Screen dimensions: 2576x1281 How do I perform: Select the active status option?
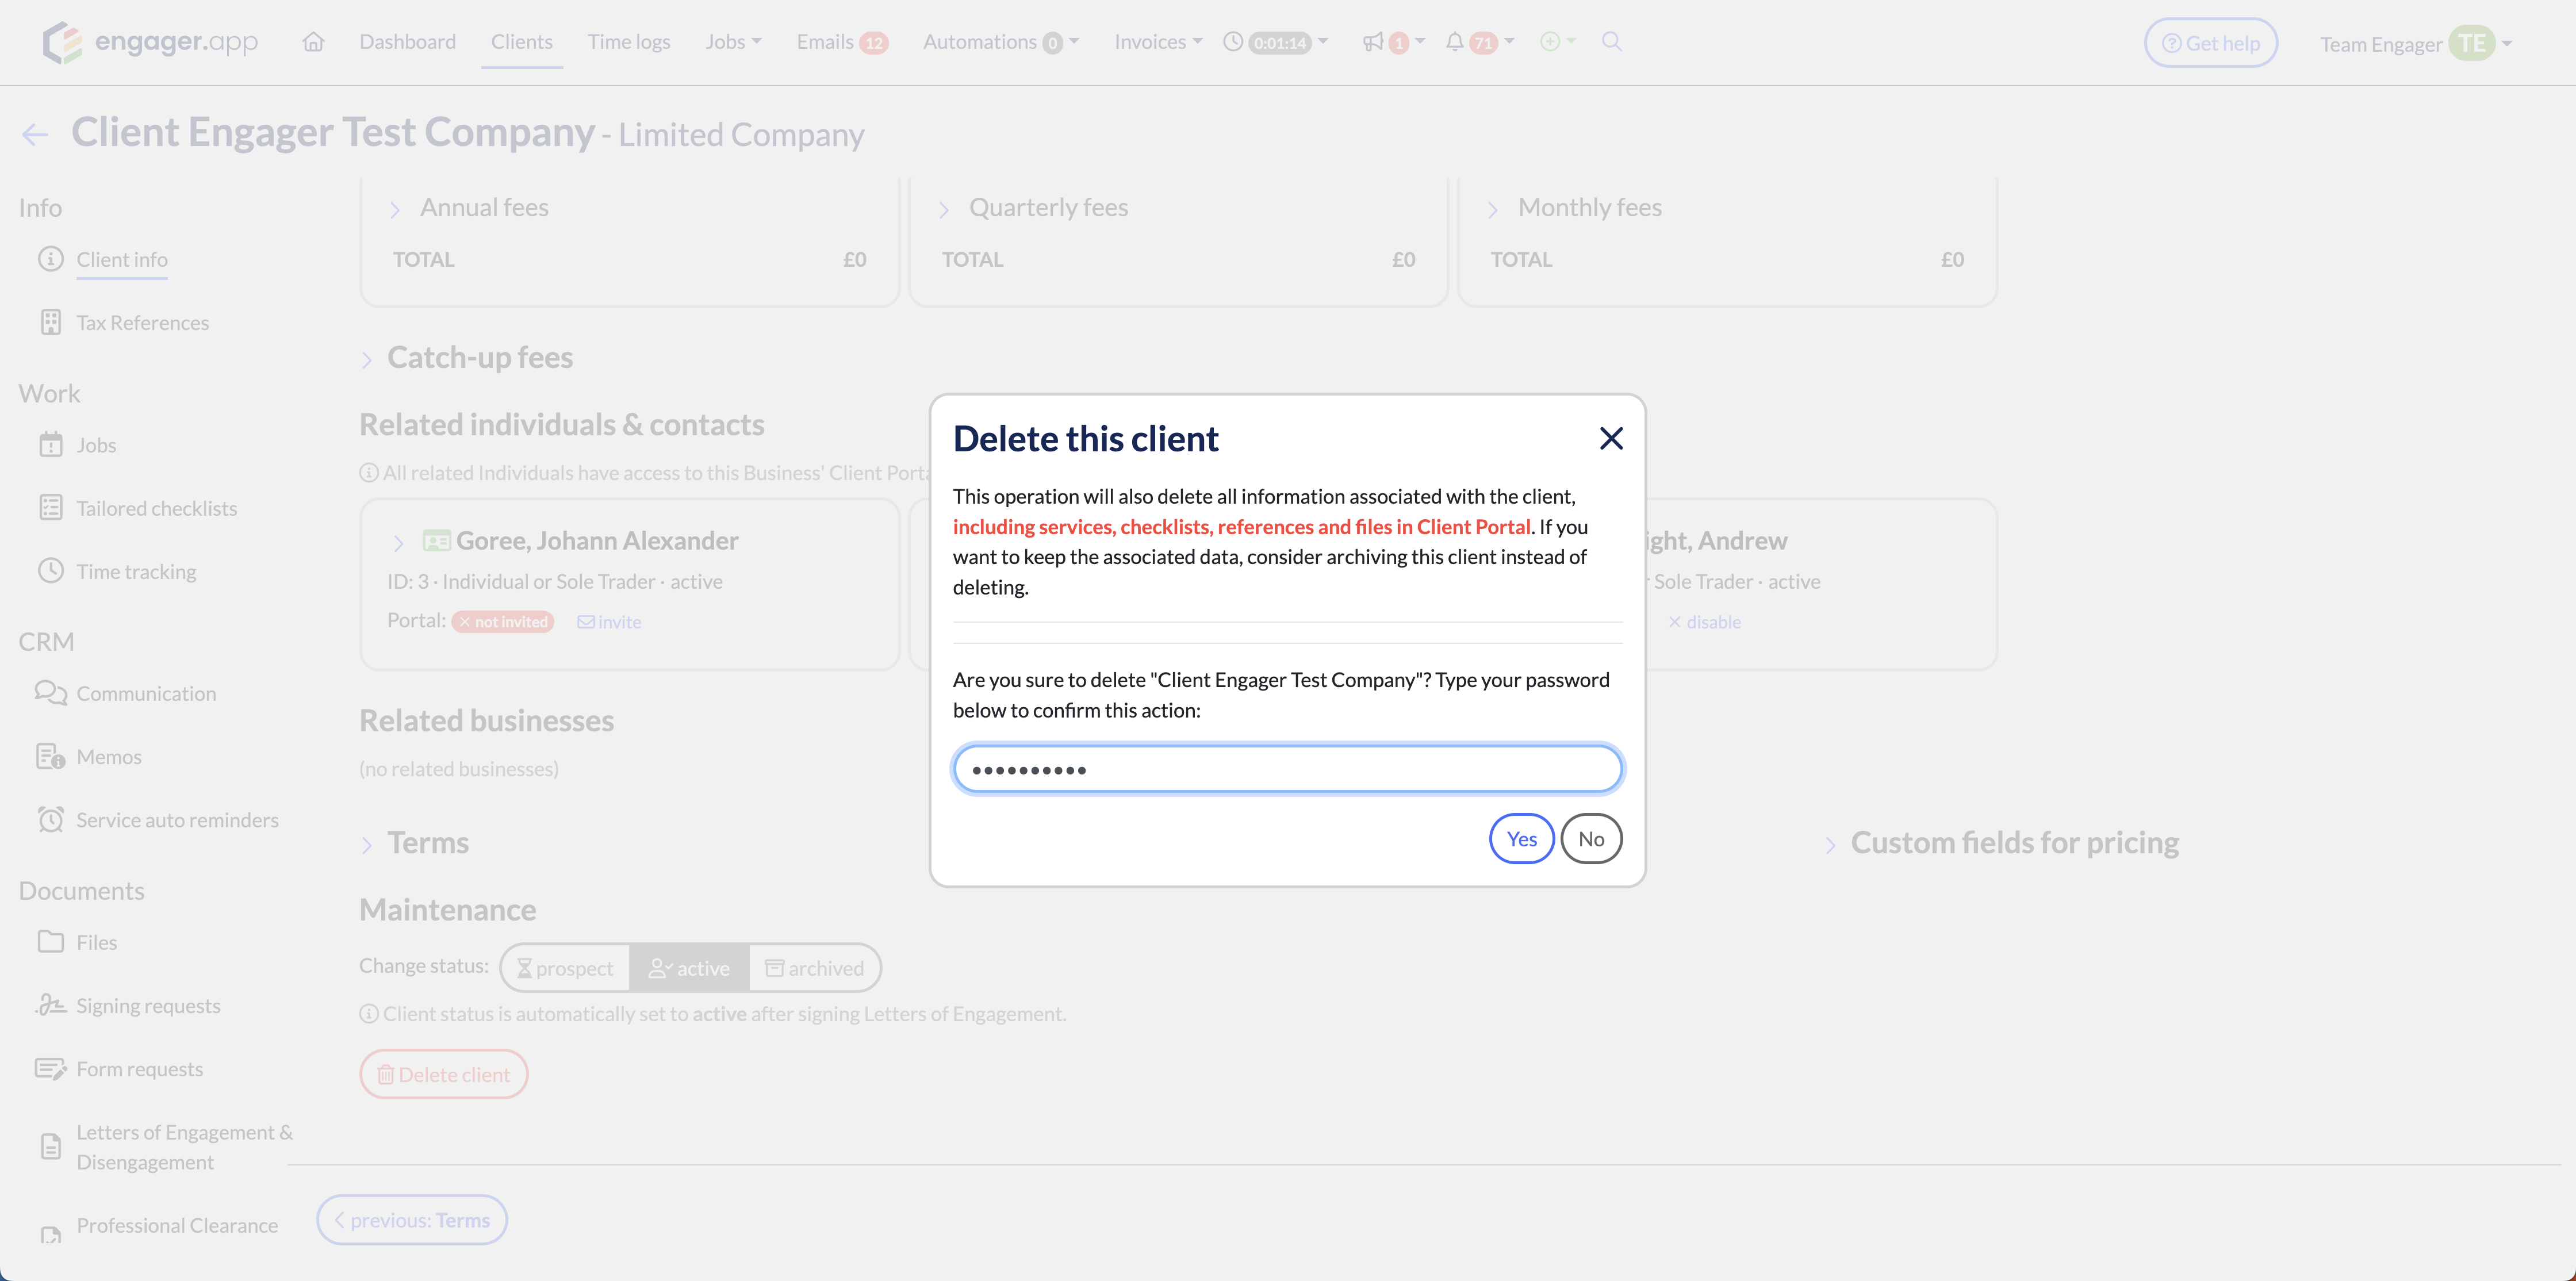(x=689, y=968)
